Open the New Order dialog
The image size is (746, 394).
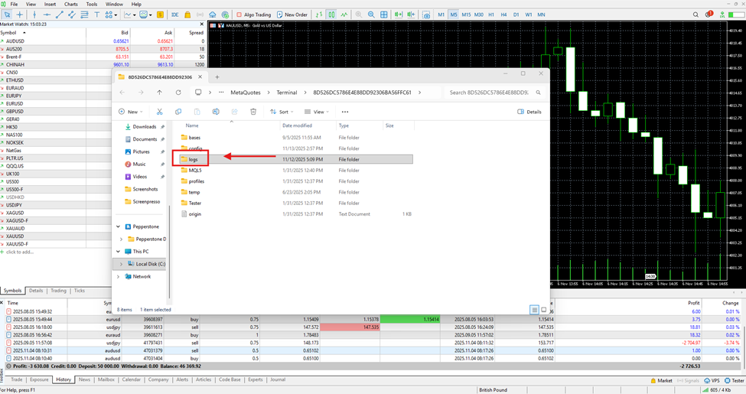click(x=292, y=15)
